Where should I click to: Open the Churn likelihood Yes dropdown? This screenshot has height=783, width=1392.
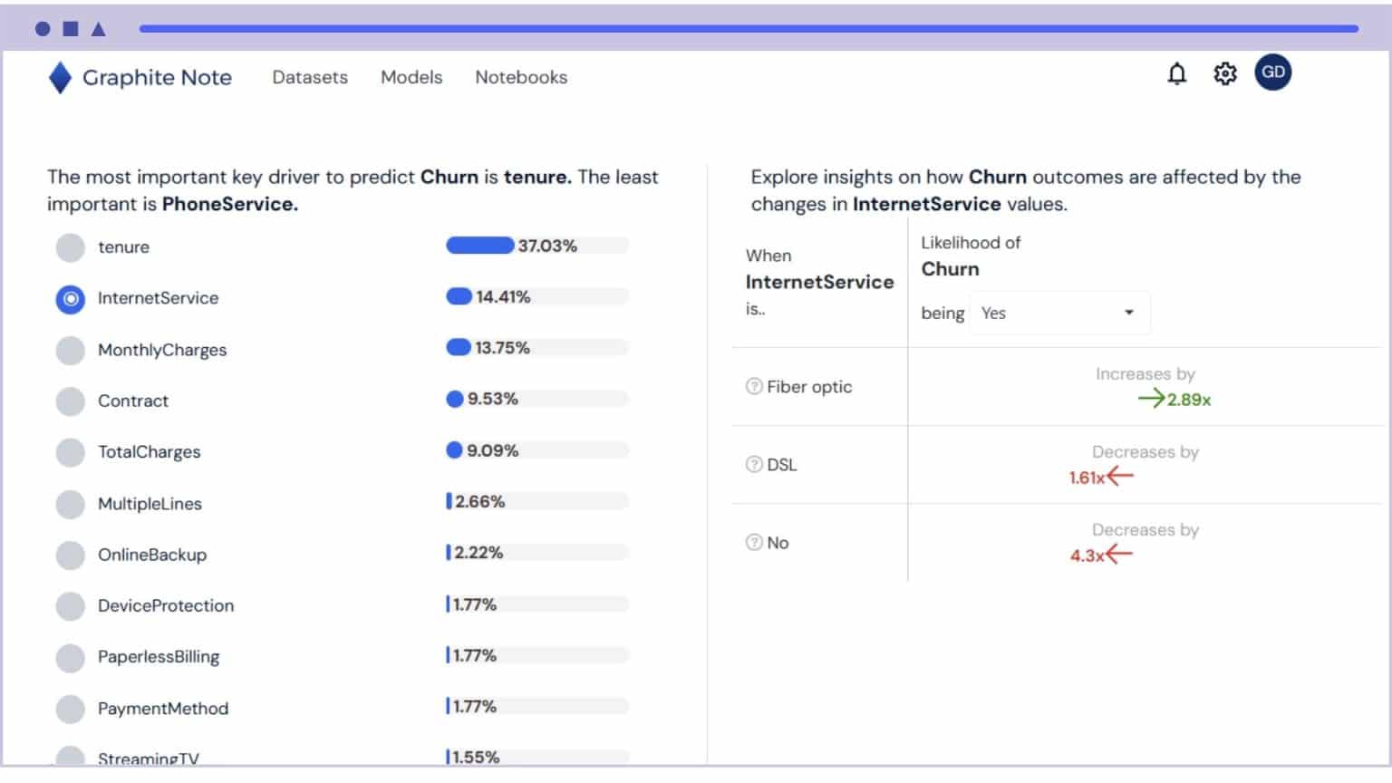point(1058,313)
